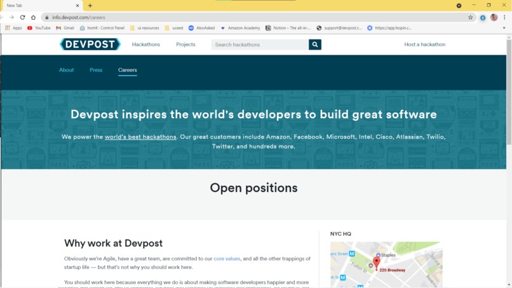This screenshot has height=288, width=512.
Task: Open homll Control Panel bookmark
Action: (x=102, y=28)
